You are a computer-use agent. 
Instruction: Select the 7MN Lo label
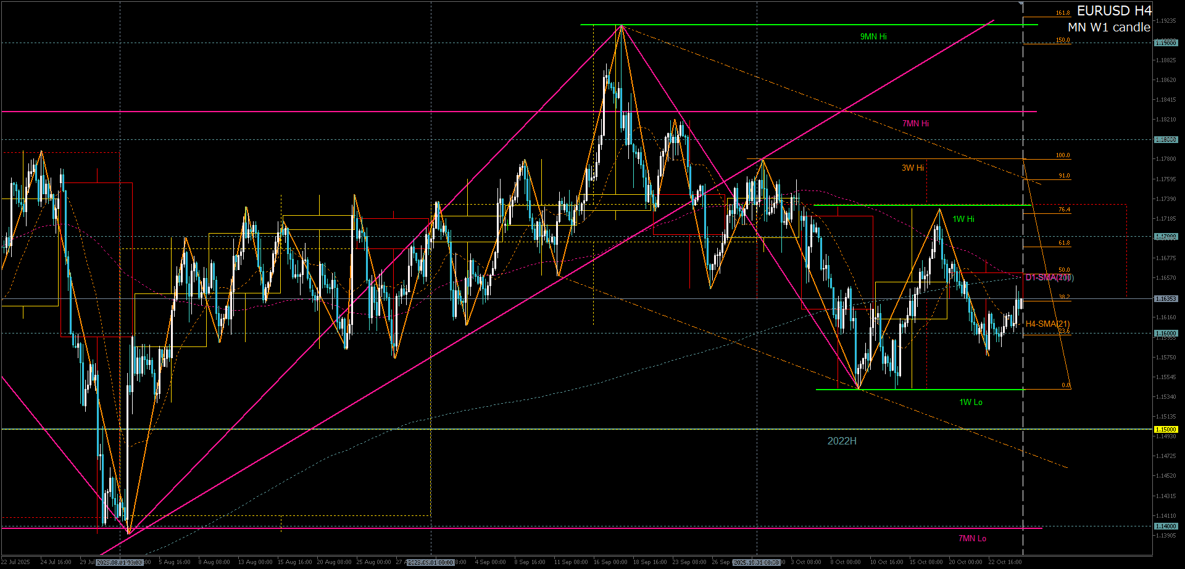click(x=971, y=539)
